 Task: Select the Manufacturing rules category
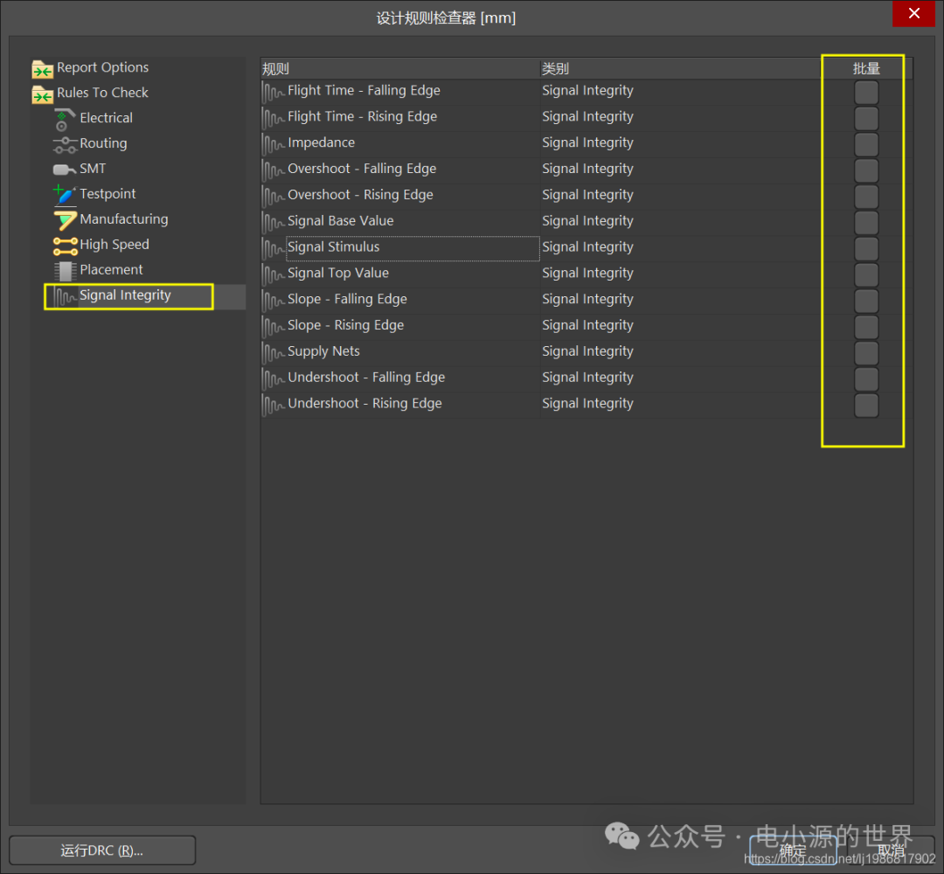[124, 219]
